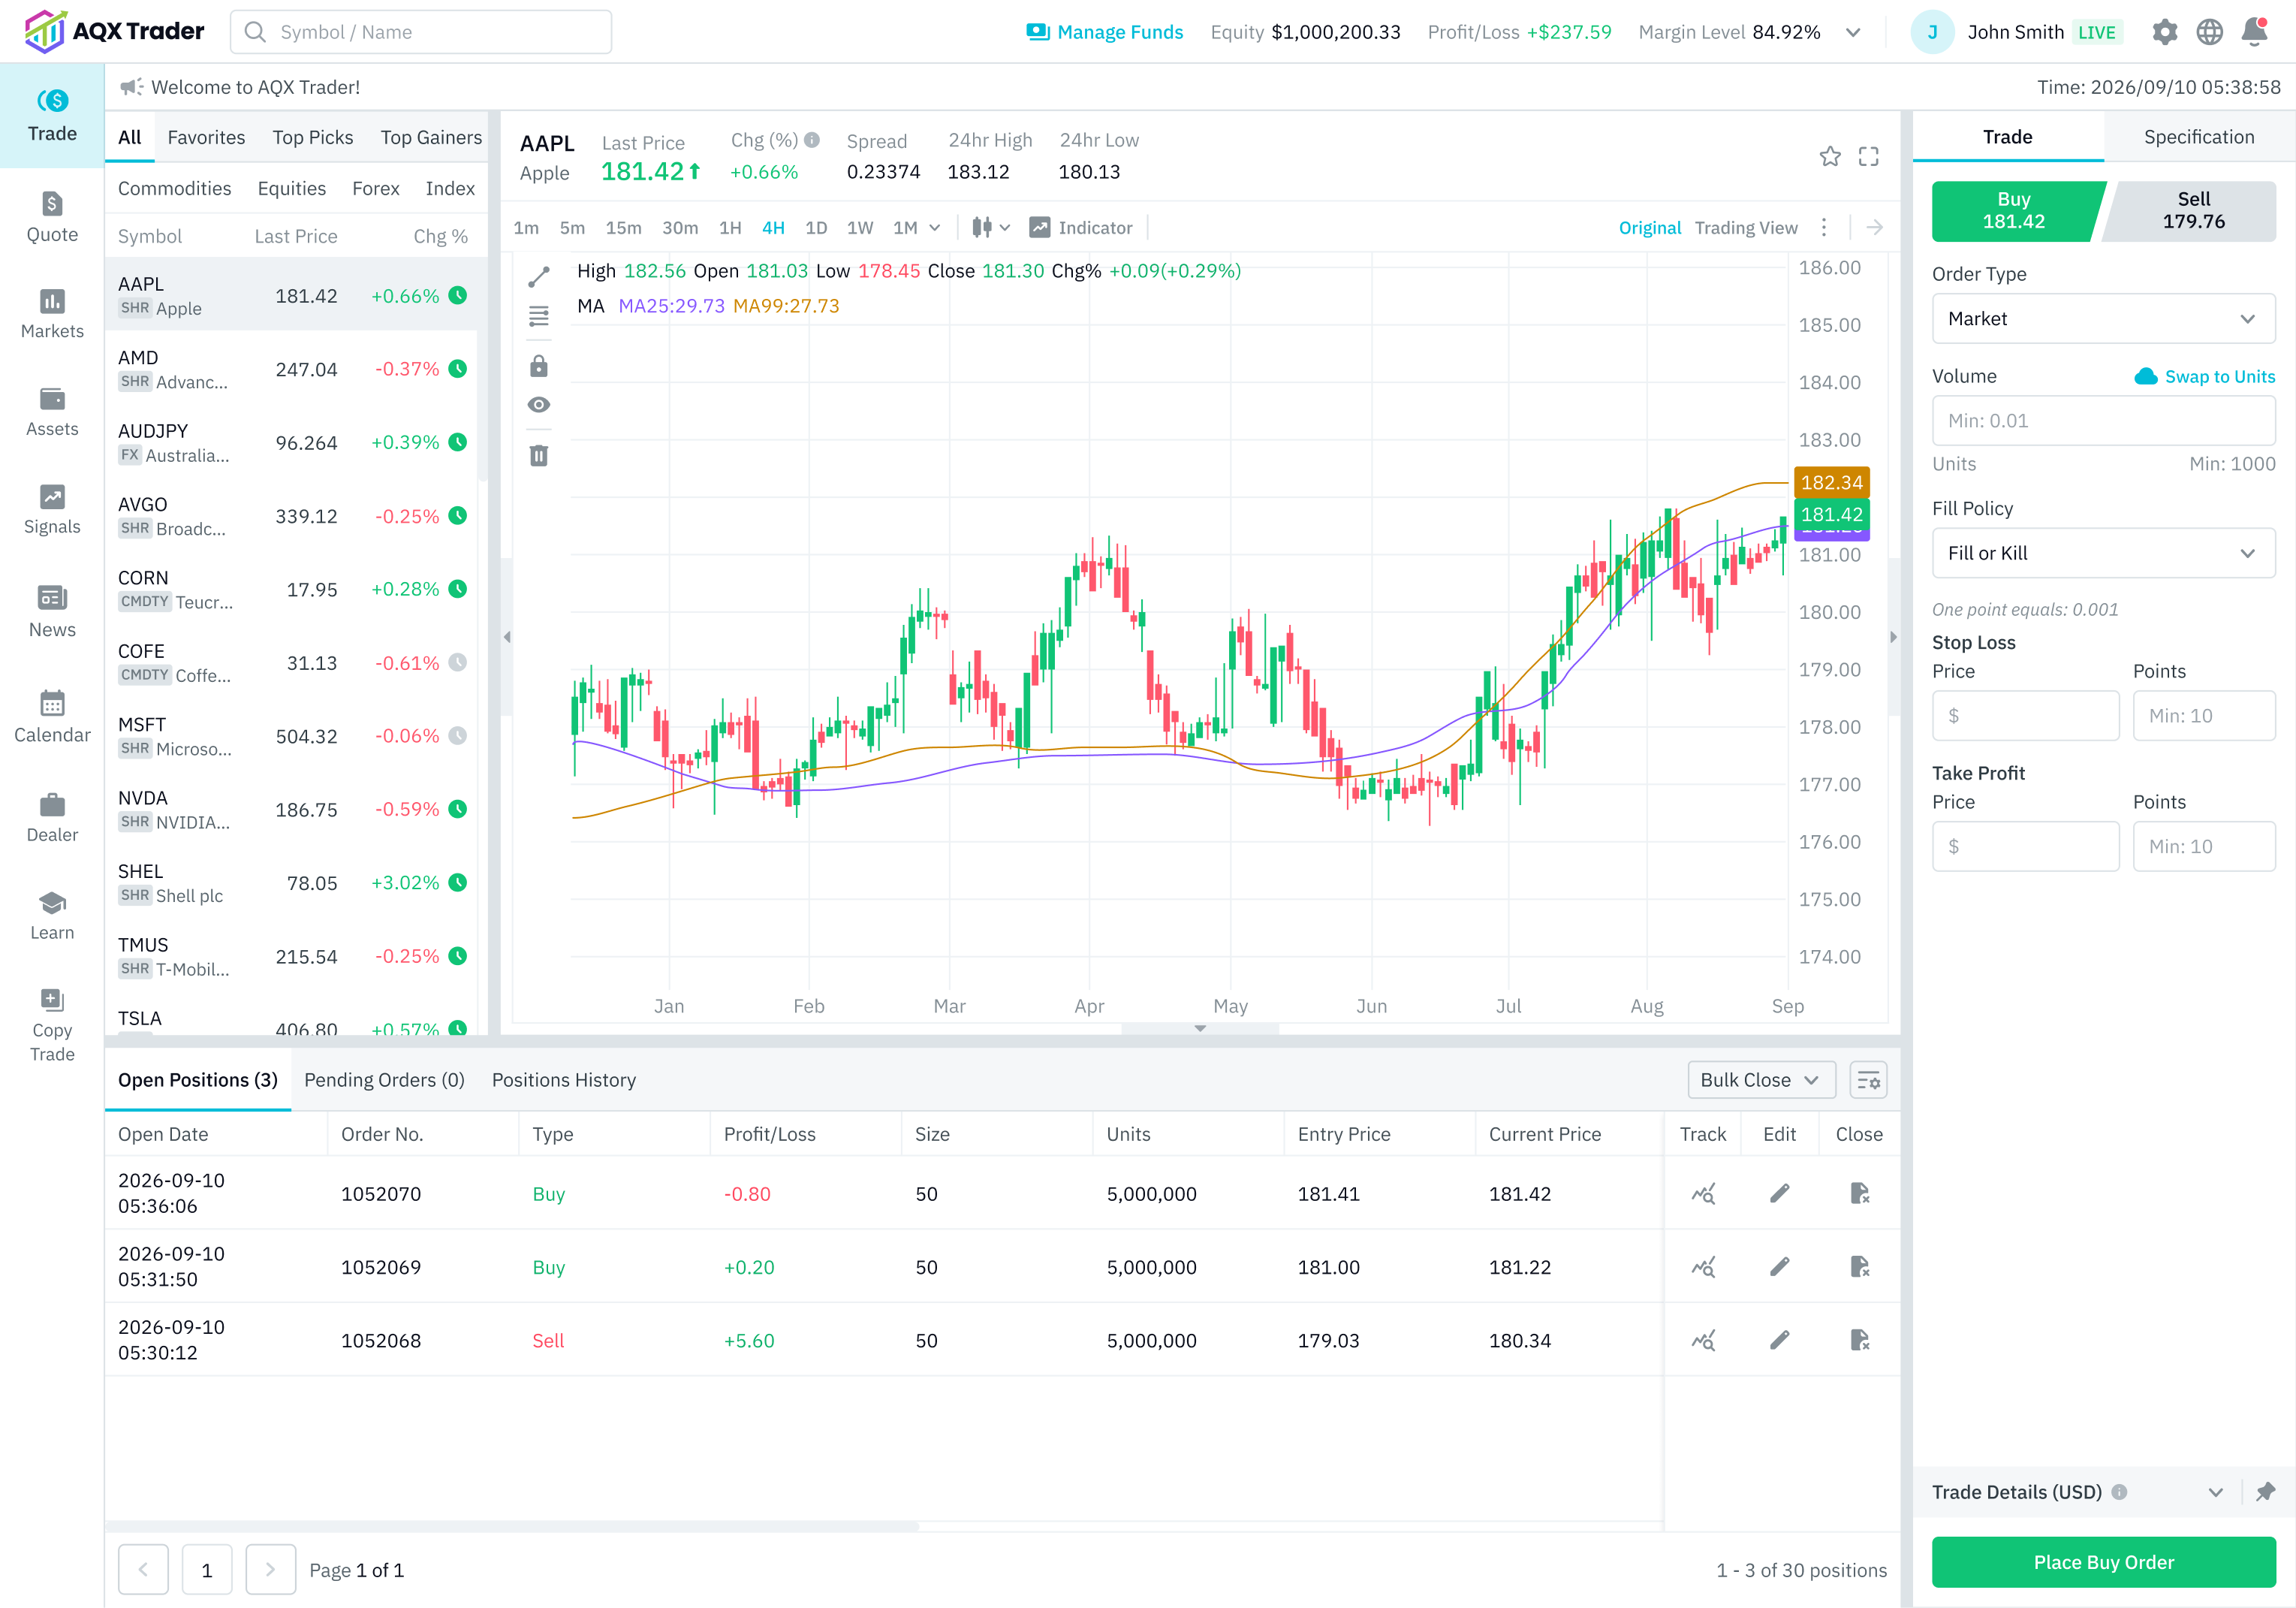Click Place Buy Order button
Screen dimensions: 2296x1608
pyautogui.click(x=2103, y=1562)
